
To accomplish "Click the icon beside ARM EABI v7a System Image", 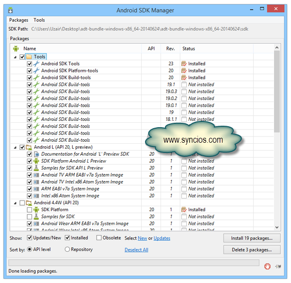I will pos(36,189).
